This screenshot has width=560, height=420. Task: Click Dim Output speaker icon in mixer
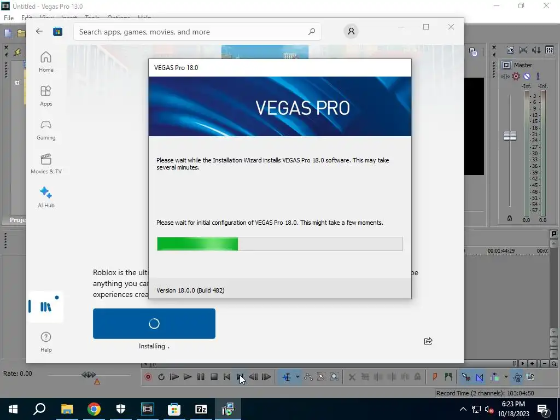[536, 50]
